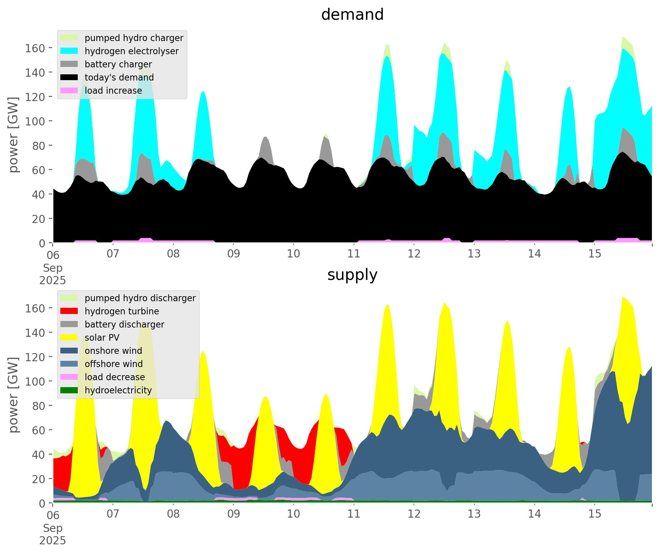The width and height of the screenshot is (660, 554).
Task: Click the green hydroelectricity legend swatch
Action: (x=70, y=390)
